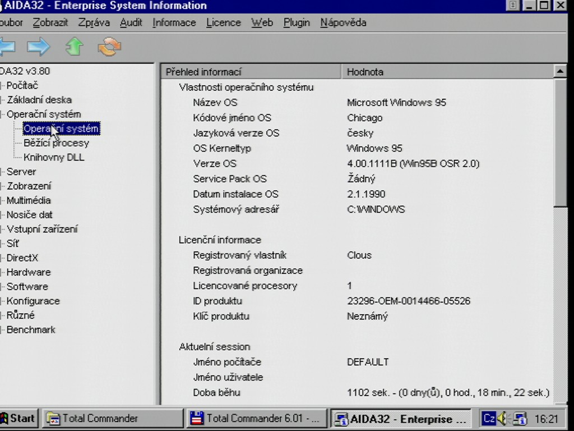574x431 pixels.
Task: Select the highlighted Operační systém subitem
Action: [61, 129]
